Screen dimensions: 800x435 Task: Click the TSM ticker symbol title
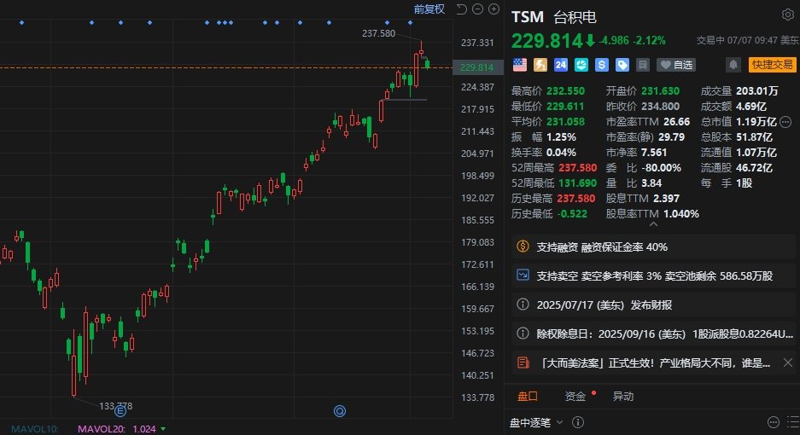[528, 17]
